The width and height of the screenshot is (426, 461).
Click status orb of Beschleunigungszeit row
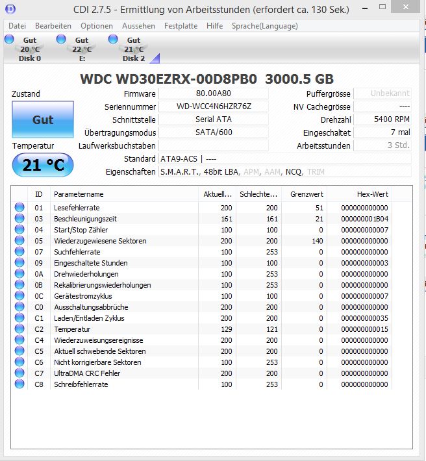click(19, 218)
